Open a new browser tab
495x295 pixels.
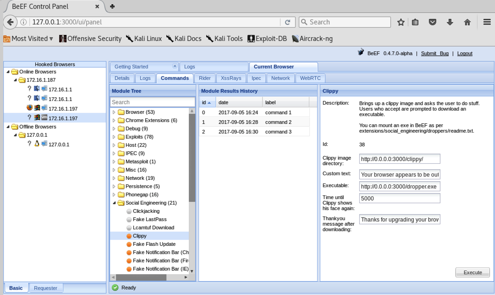[x=112, y=6]
